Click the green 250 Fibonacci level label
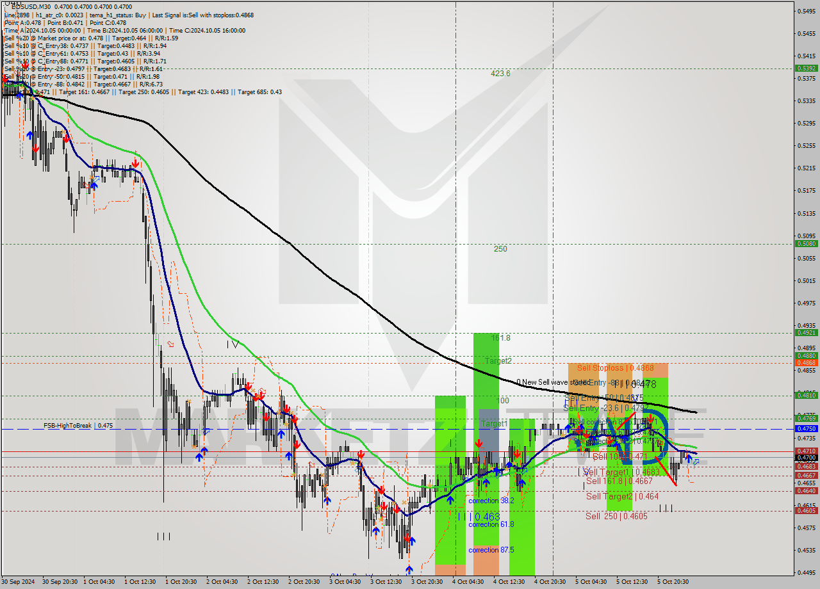The width and height of the screenshot is (820, 589). coord(500,249)
